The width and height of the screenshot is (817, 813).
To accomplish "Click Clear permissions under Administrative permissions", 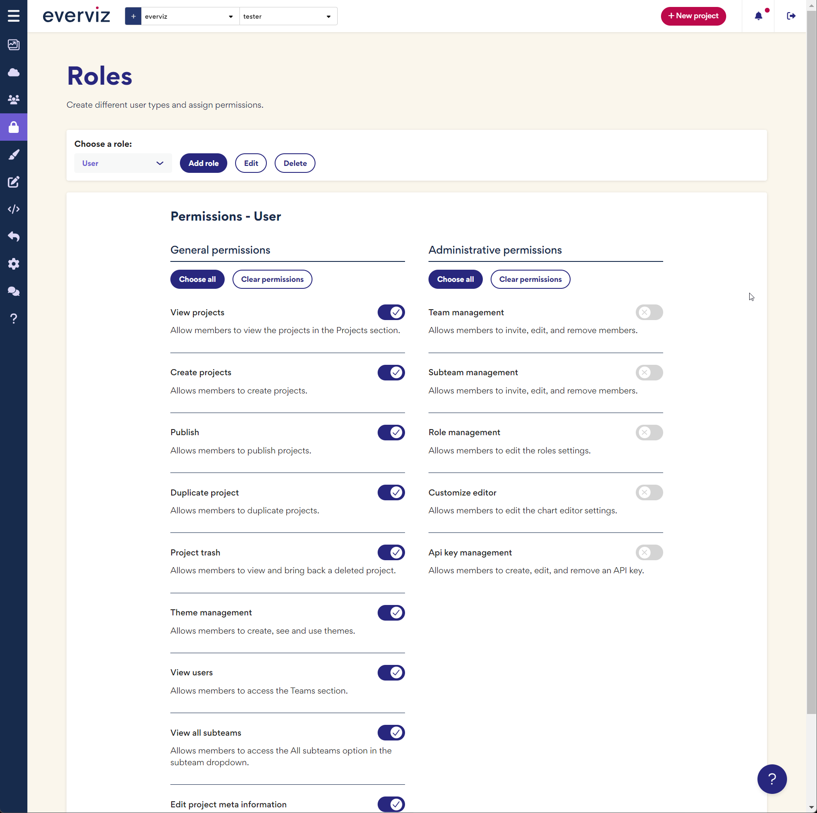I will tap(530, 279).
